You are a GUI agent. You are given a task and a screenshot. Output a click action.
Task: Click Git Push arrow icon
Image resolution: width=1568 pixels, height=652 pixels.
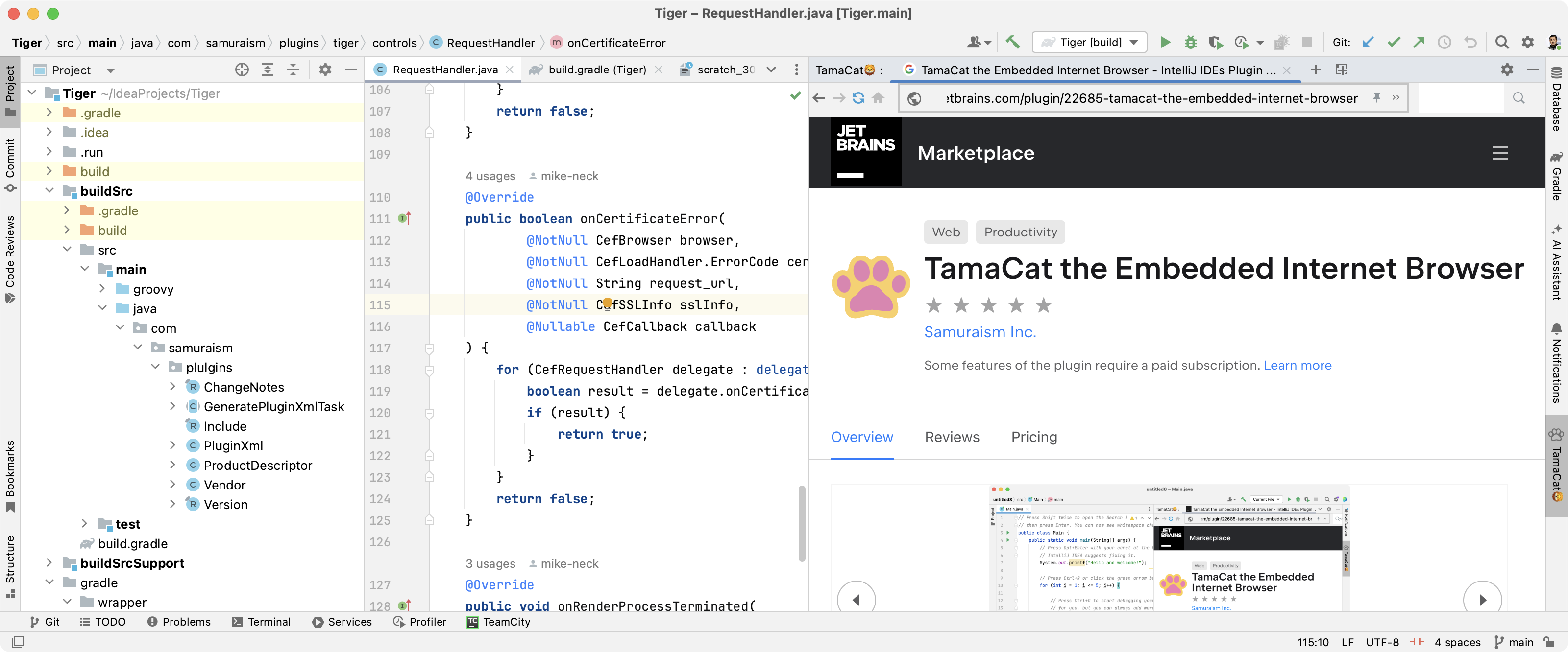click(1419, 42)
